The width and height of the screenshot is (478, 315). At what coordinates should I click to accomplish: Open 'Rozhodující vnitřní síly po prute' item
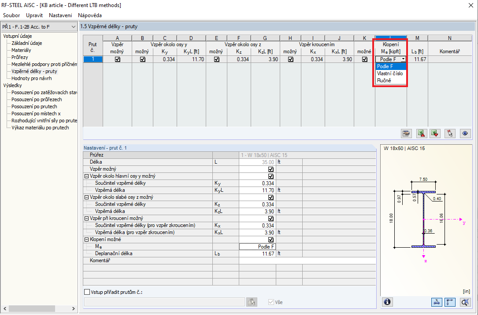44,121
